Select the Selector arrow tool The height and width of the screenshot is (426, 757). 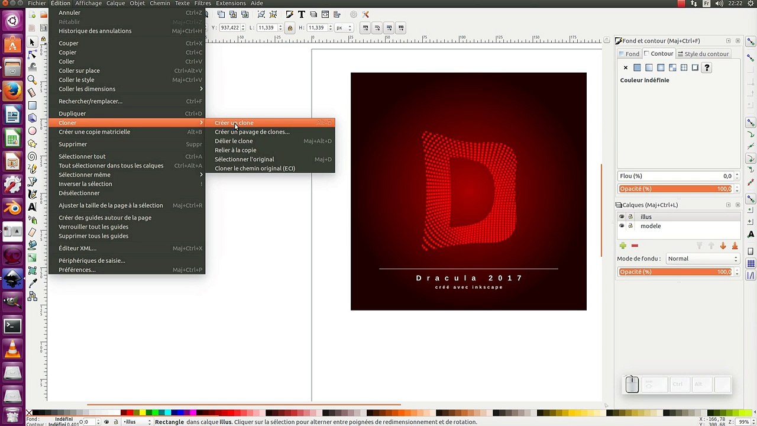[x=32, y=42]
